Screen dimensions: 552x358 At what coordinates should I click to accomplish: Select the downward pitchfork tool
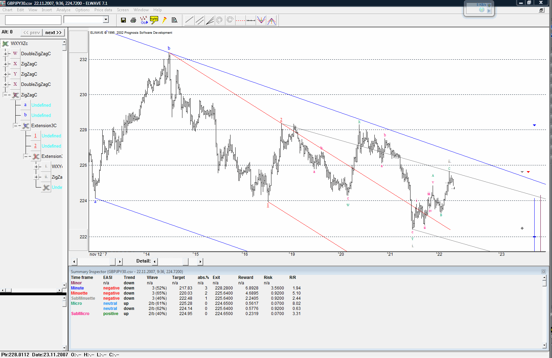click(x=261, y=20)
